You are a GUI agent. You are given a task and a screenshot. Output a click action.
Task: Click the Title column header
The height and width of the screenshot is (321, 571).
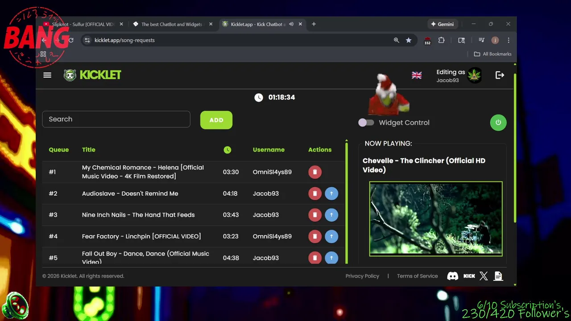tap(89, 150)
